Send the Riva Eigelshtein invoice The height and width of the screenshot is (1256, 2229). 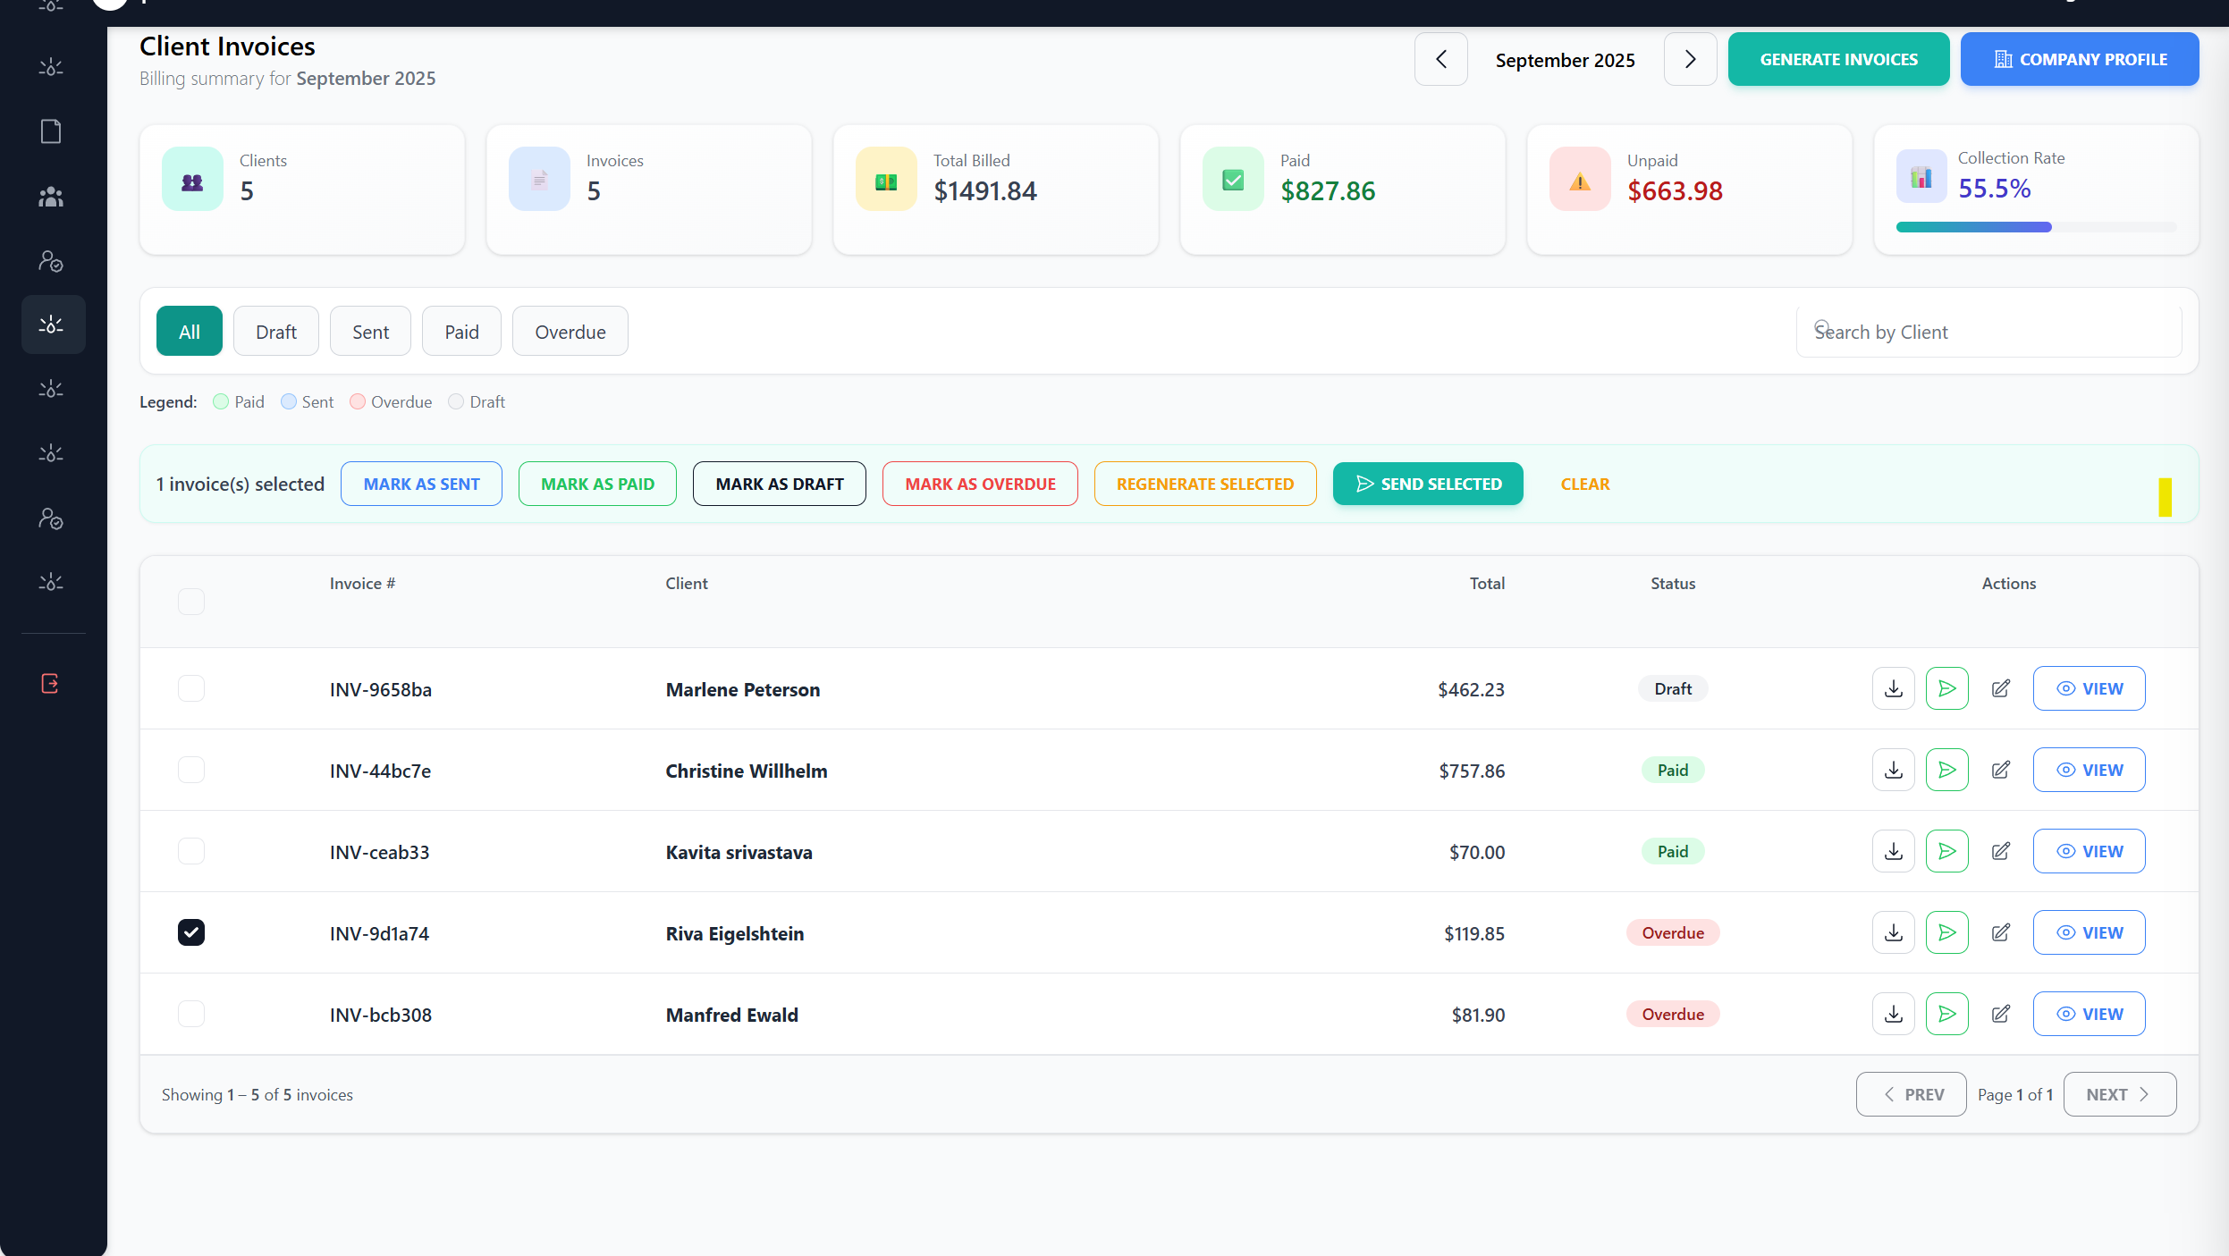pos(1946,932)
